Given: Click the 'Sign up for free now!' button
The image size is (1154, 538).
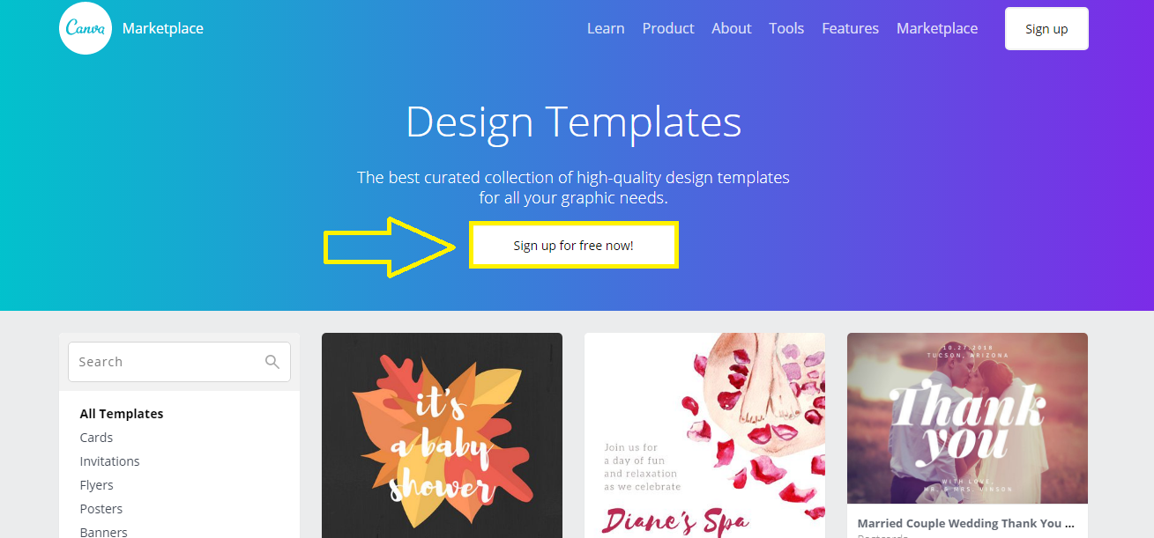Looking at the screenshot, I should (x=574, y=246).
